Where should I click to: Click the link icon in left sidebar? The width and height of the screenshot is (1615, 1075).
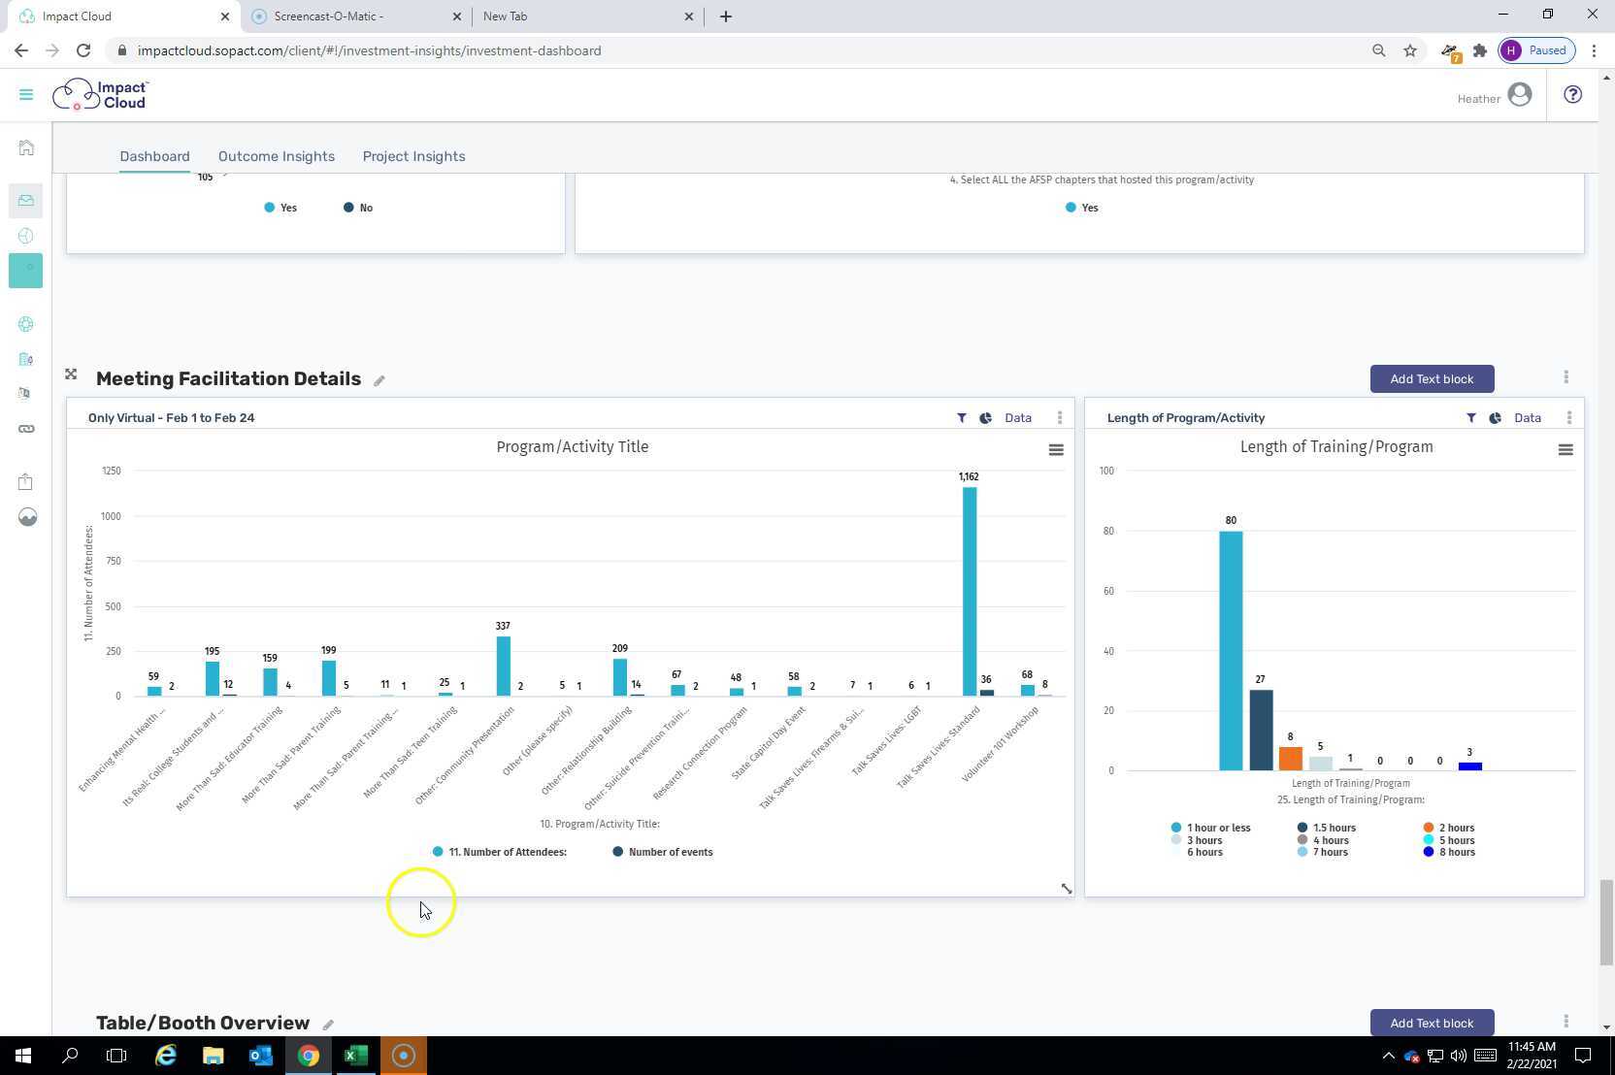coord(26,429)
